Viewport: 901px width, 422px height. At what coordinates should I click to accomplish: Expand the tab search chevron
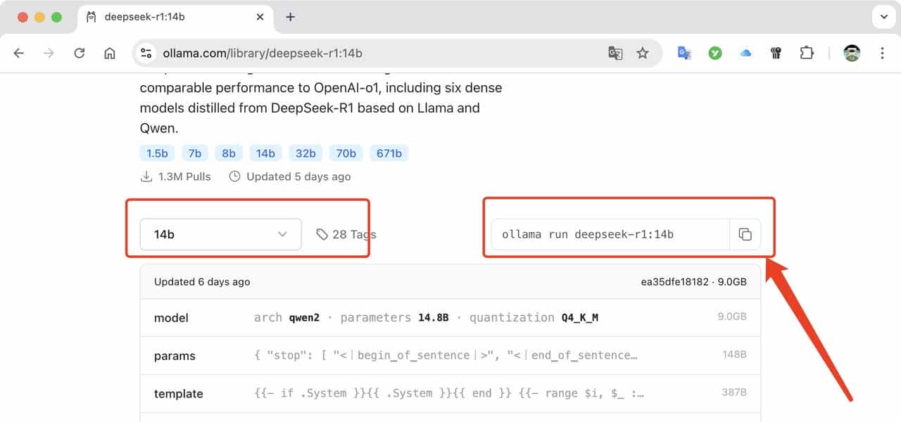click(883, 17)
